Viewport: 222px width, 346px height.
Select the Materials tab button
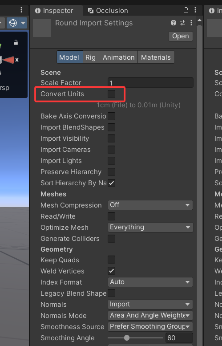(156, 57)
